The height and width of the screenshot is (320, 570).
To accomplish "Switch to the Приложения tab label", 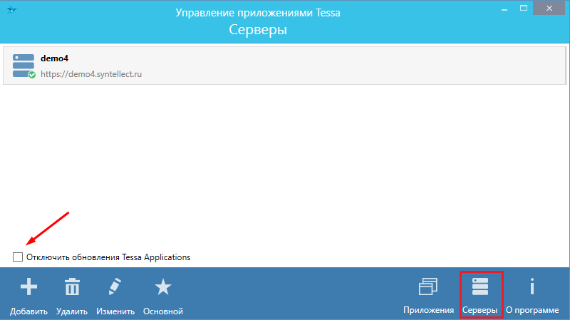I will (x=428, y=311).
